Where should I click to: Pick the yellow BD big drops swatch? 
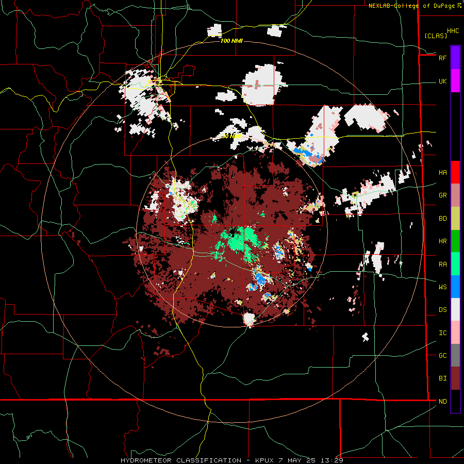(x=455, y=219)
